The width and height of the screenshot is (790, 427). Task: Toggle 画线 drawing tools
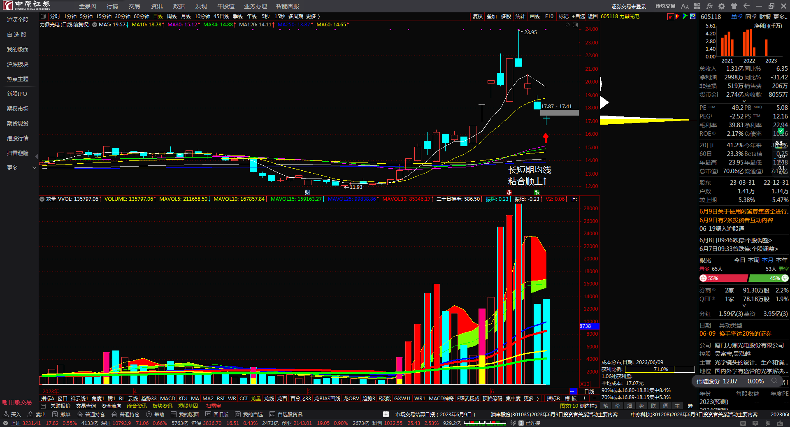click(x=535, y=16)
